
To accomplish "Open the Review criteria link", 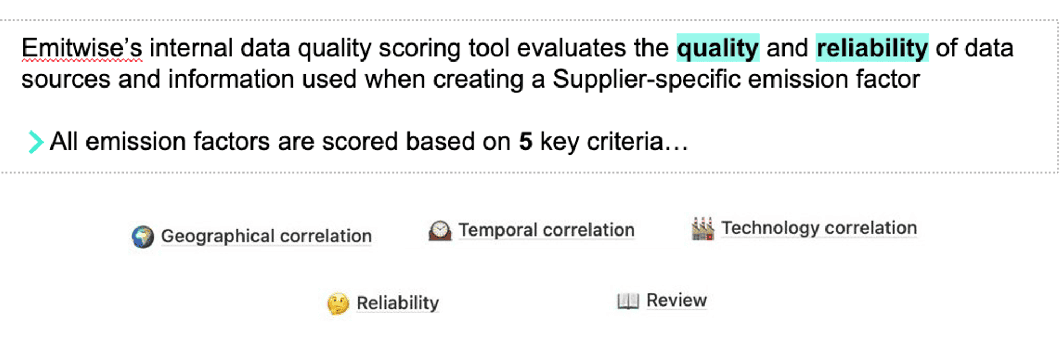I will (x=676, y=300).
